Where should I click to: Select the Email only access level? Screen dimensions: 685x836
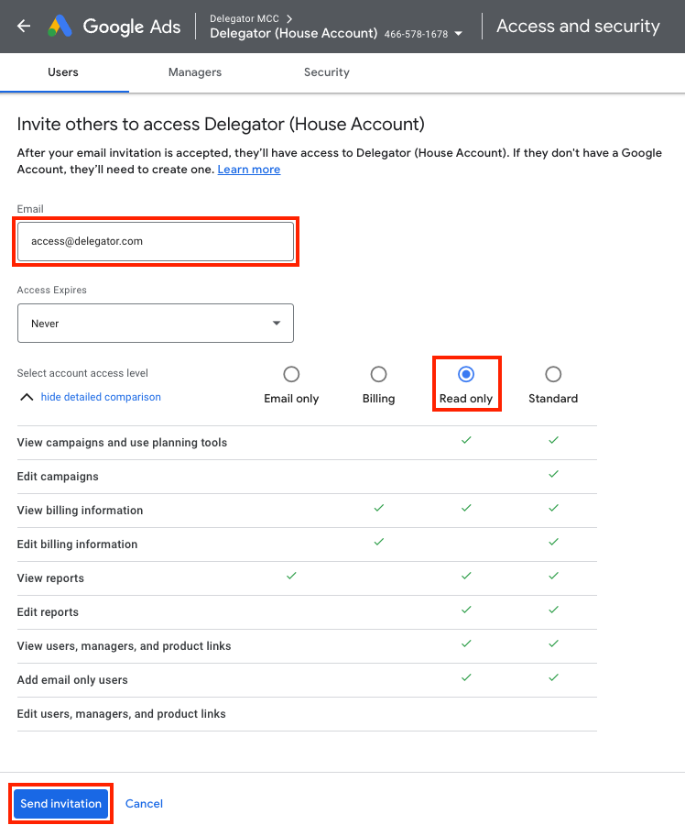(291, 374)
